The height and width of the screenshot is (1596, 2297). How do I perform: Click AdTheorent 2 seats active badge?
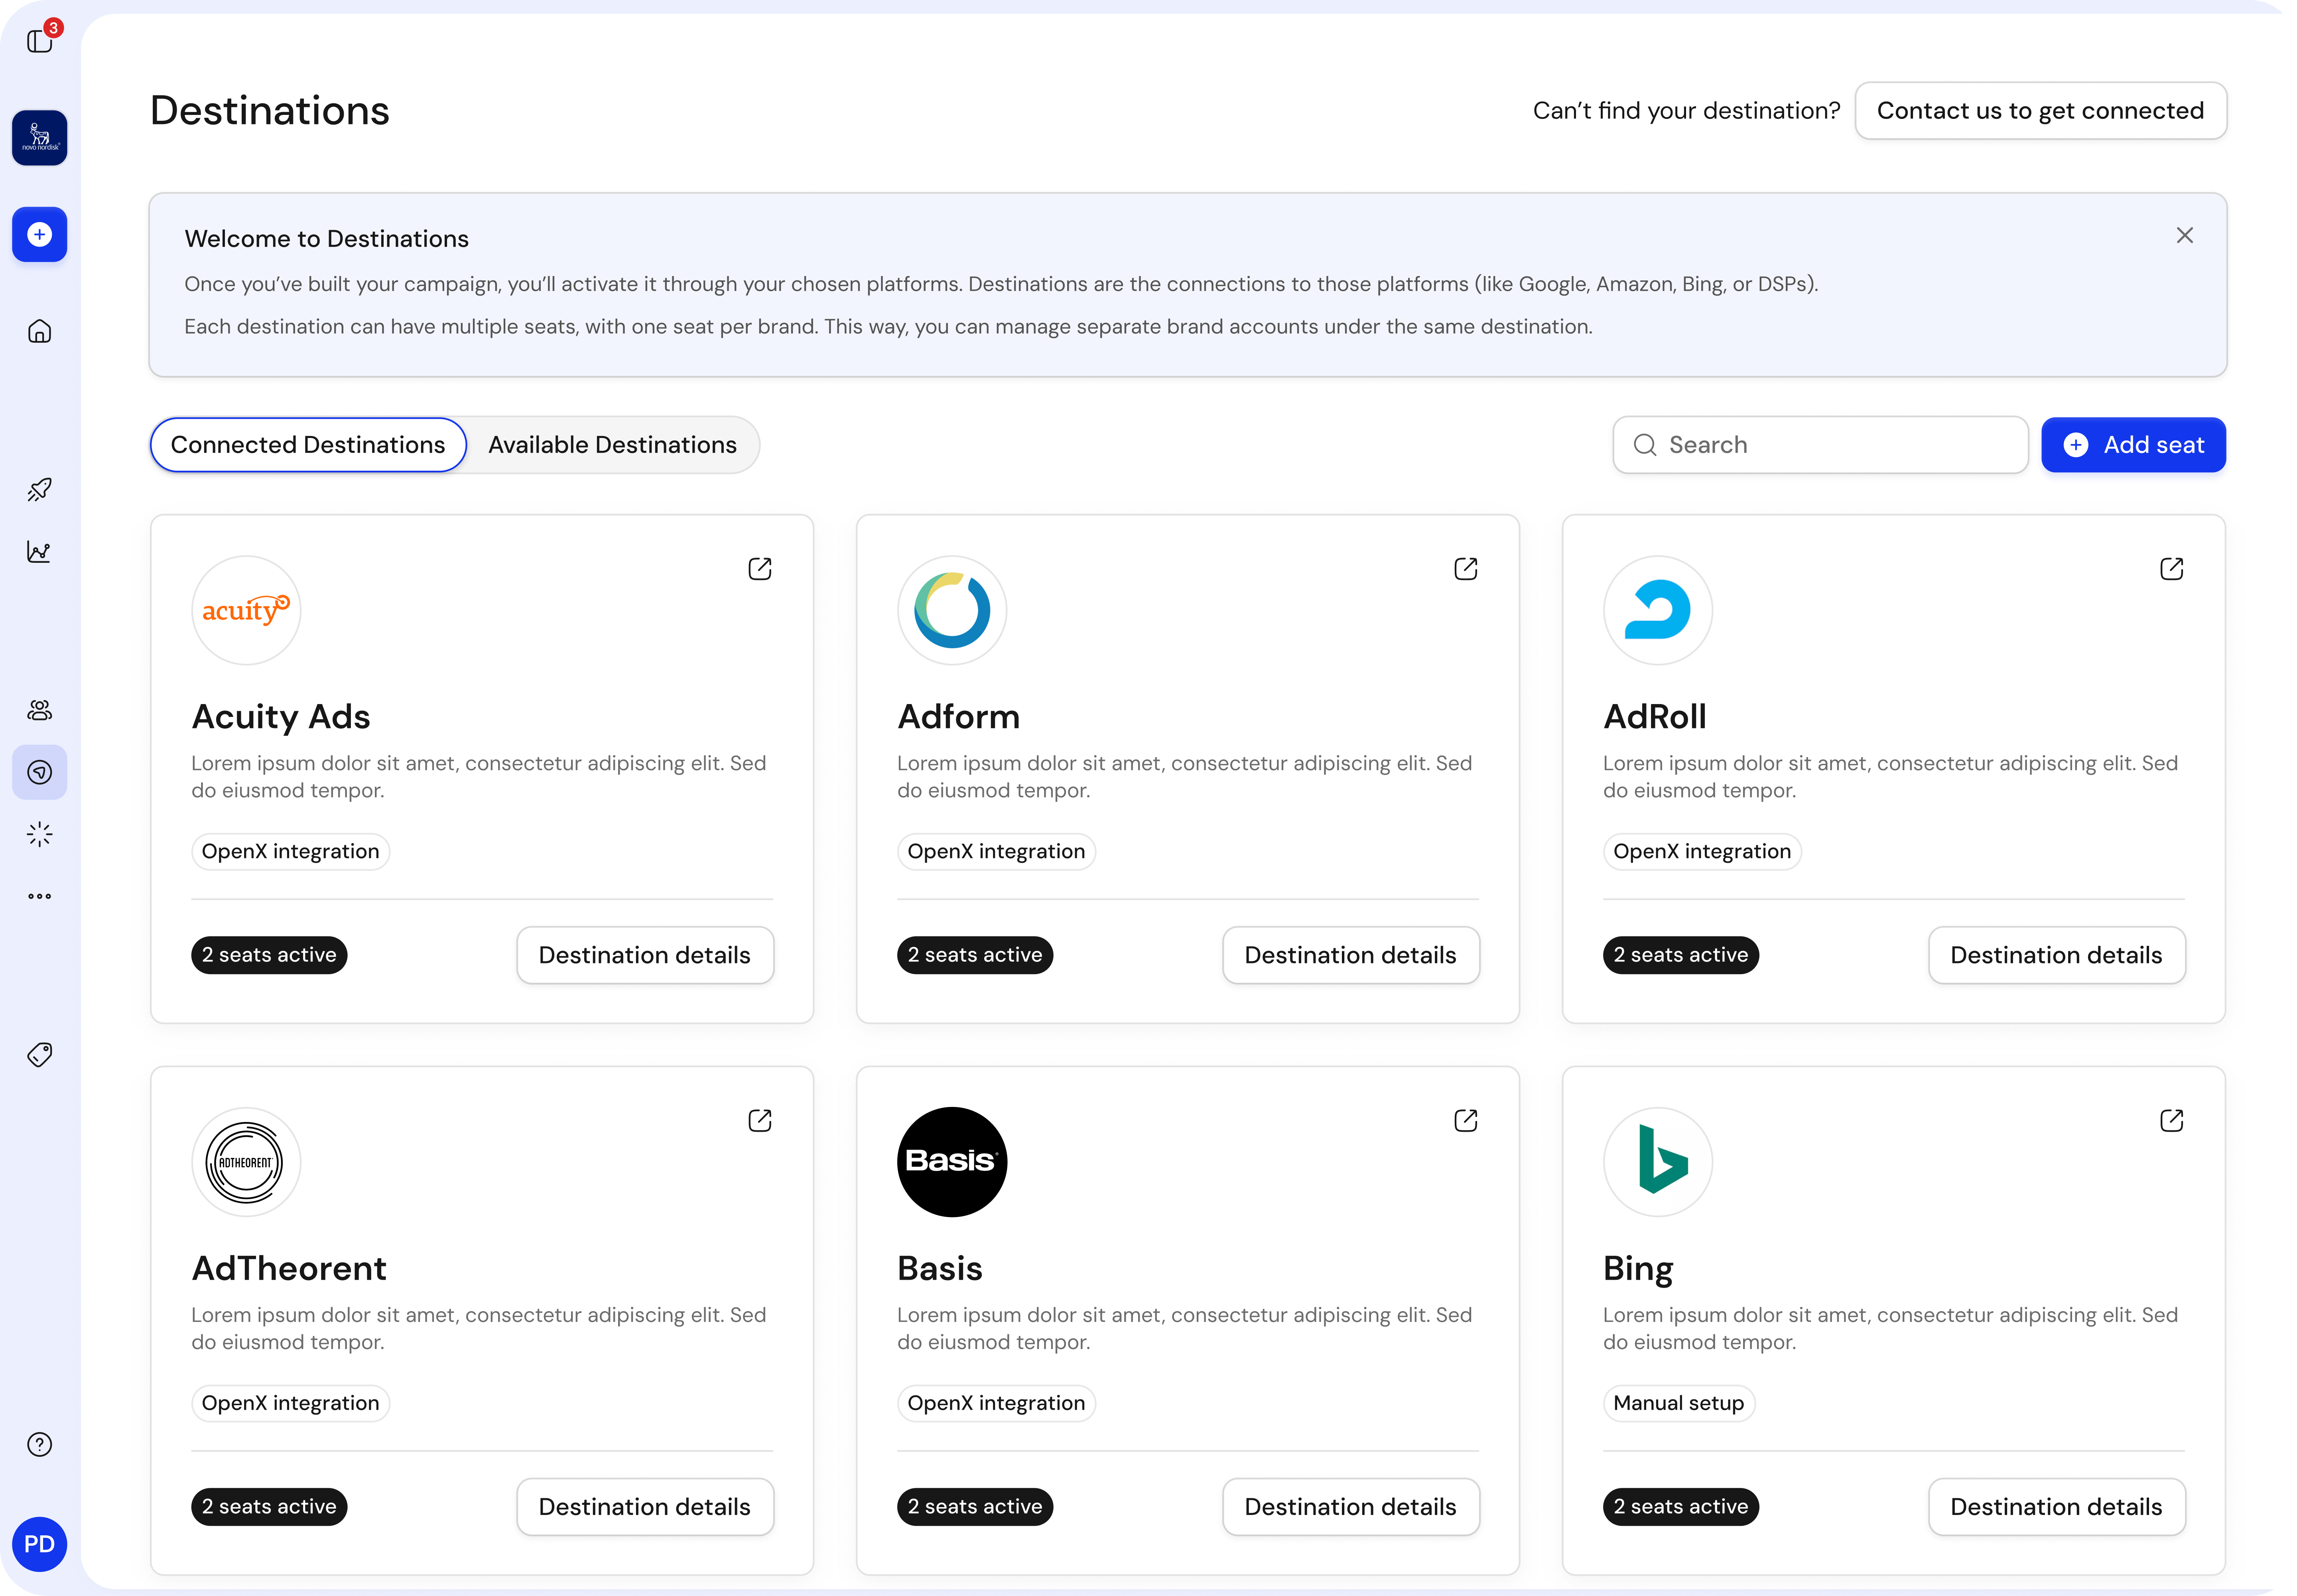pos(269,1507)
